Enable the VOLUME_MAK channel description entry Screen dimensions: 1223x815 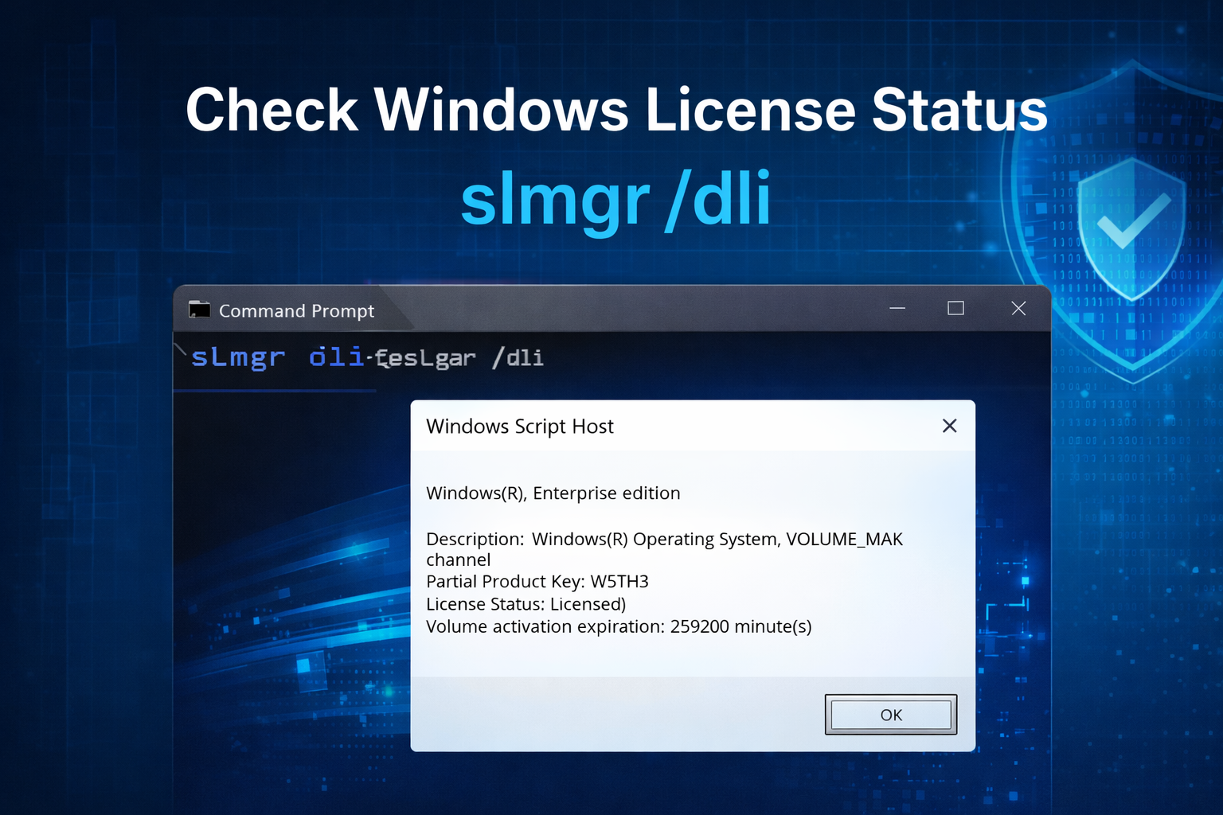click(664, 539)
